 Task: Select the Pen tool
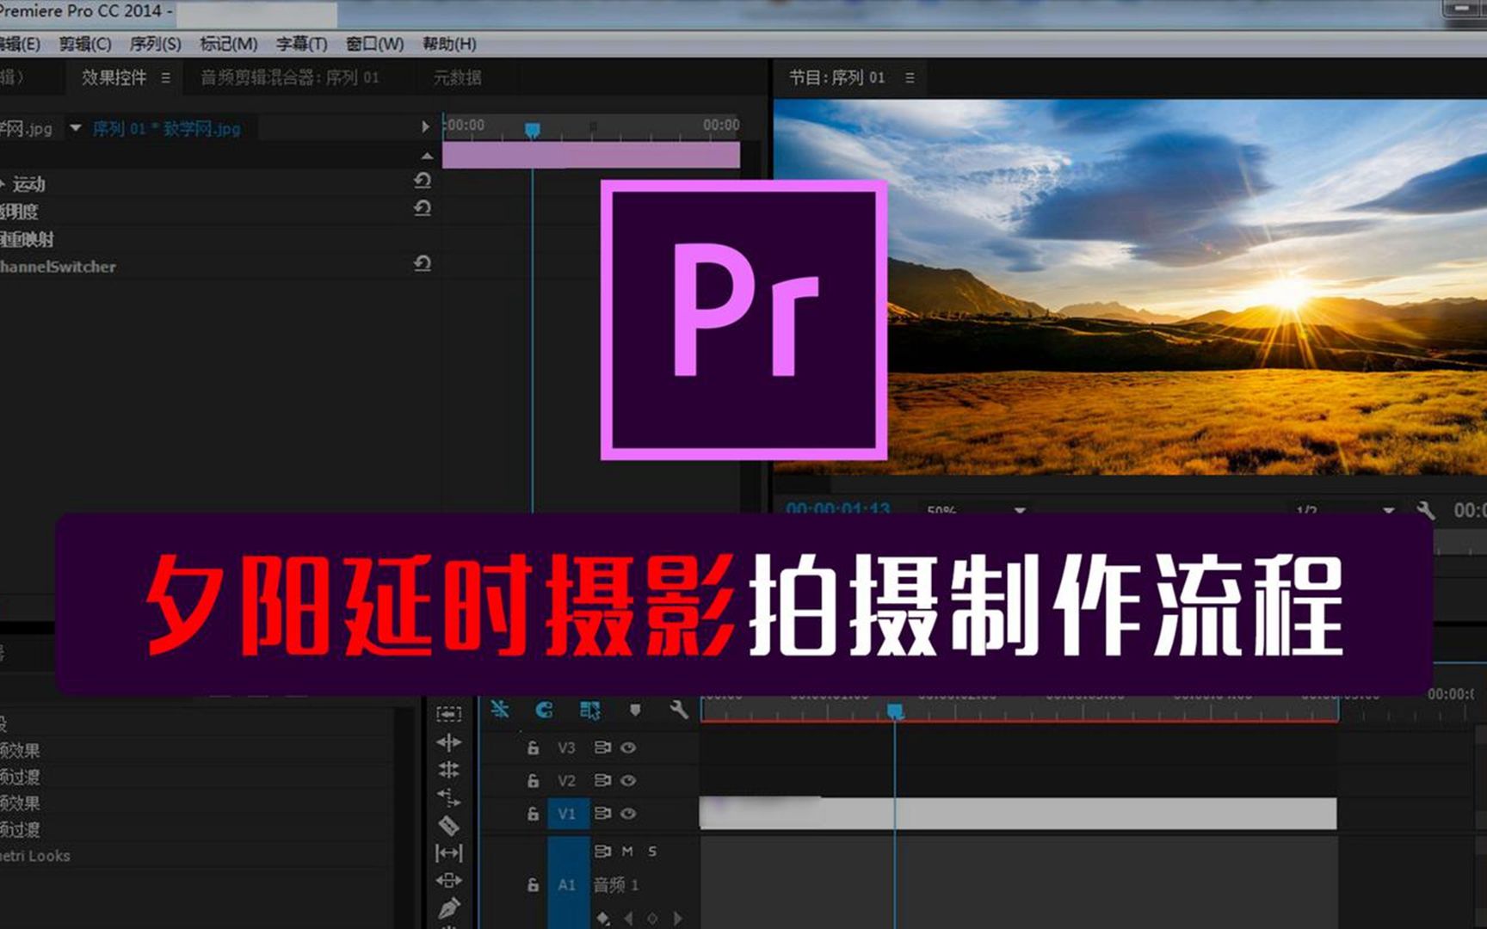[x=448, y=907]
